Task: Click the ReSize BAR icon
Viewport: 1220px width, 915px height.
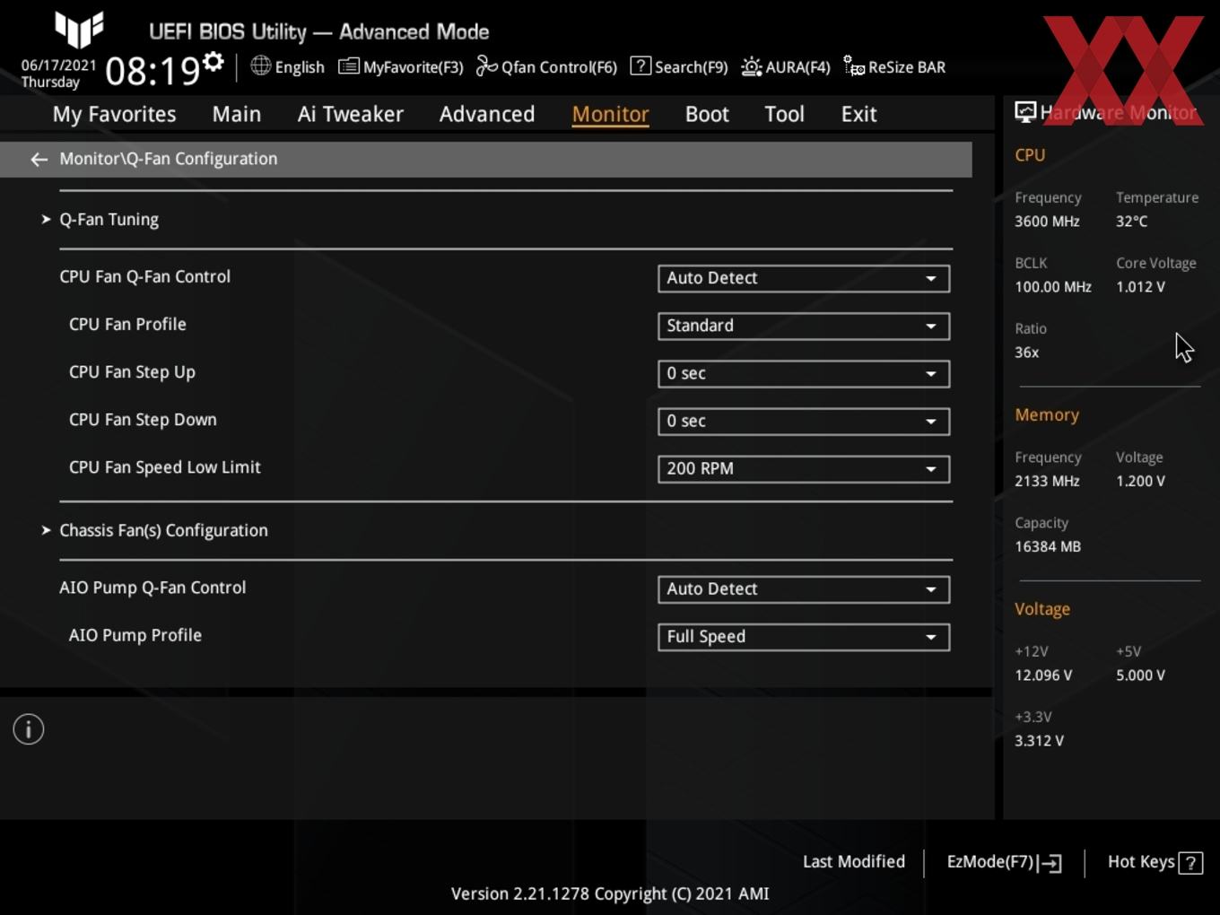Action: tap(854, 66)
